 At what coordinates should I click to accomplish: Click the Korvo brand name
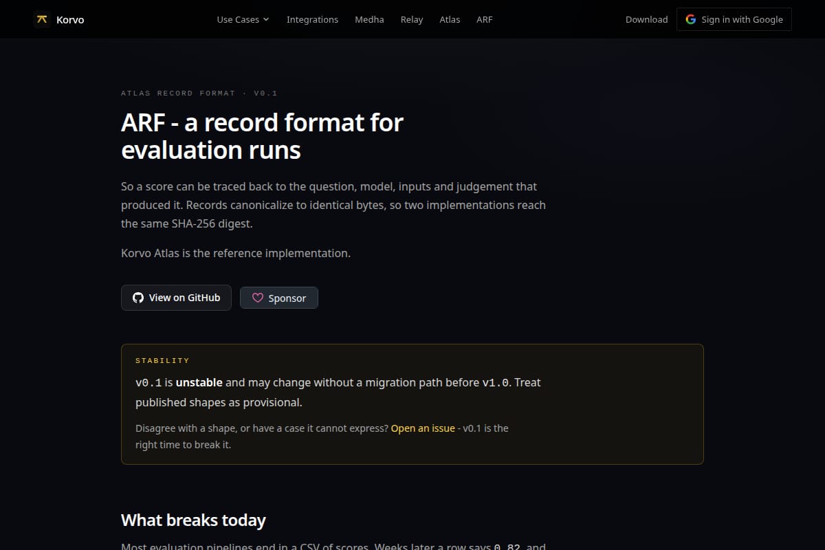[70, 19]
